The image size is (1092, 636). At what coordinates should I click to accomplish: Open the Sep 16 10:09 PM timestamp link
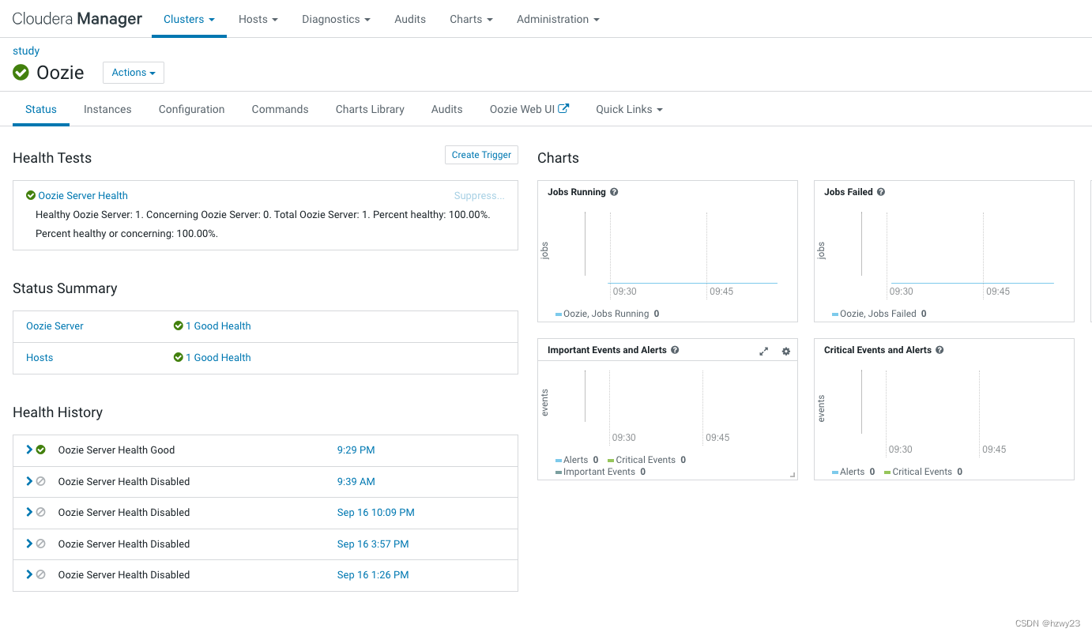(375, 512)
